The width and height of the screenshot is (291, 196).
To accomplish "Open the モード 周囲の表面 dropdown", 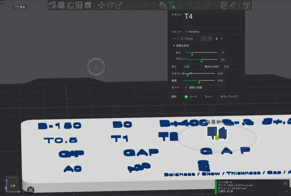I will 204,88.
